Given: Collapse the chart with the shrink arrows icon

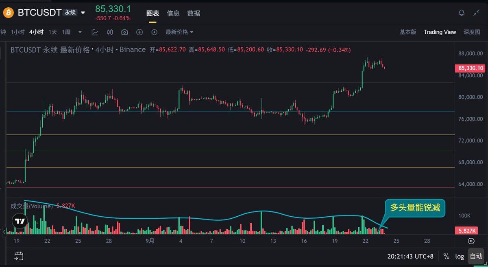Looking at the screenshot, I should pos(477,13).
